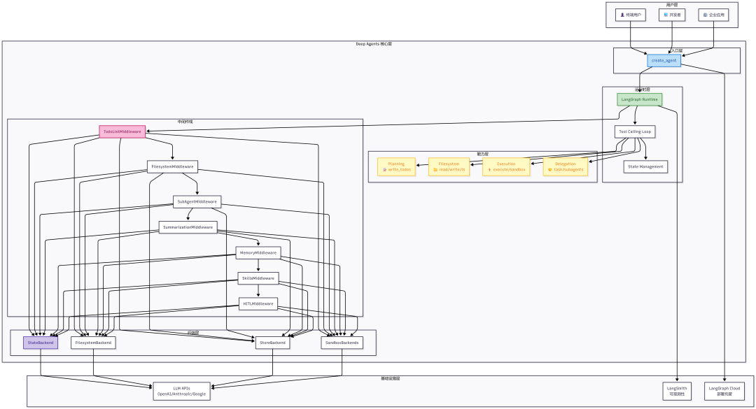Click the enterprise application building icon
This screenshot has height=409, width=756.
pyautogui.click(x=706, y=15)
